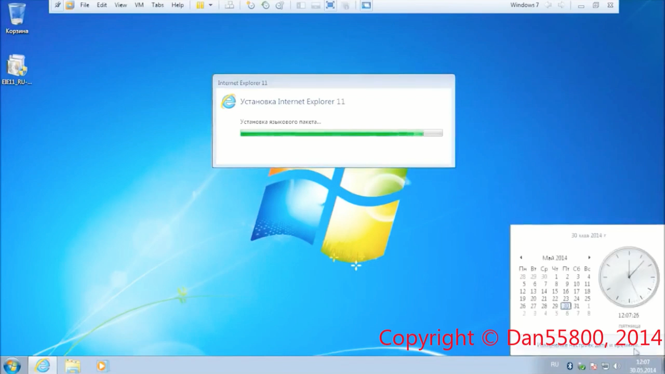The width and height of the screenshot is (665, 374).
Task: Click the weekday label пятница
Action: point(629,326)
